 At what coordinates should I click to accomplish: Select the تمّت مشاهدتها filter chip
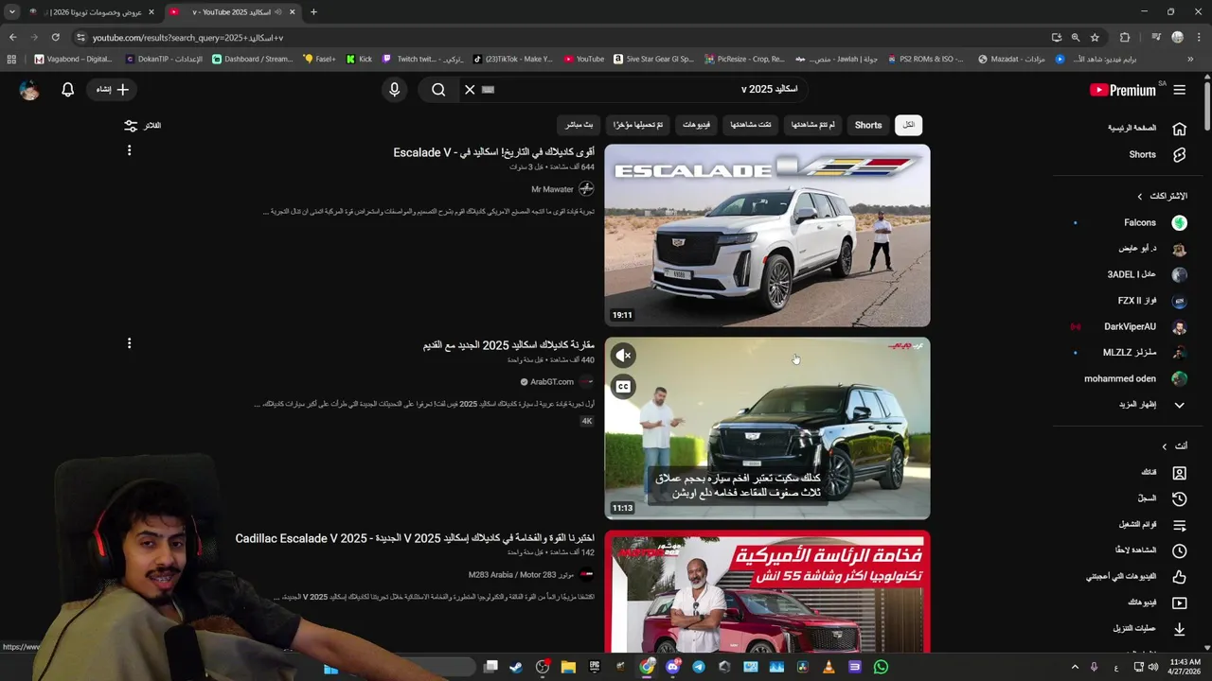tap(751, 125)
